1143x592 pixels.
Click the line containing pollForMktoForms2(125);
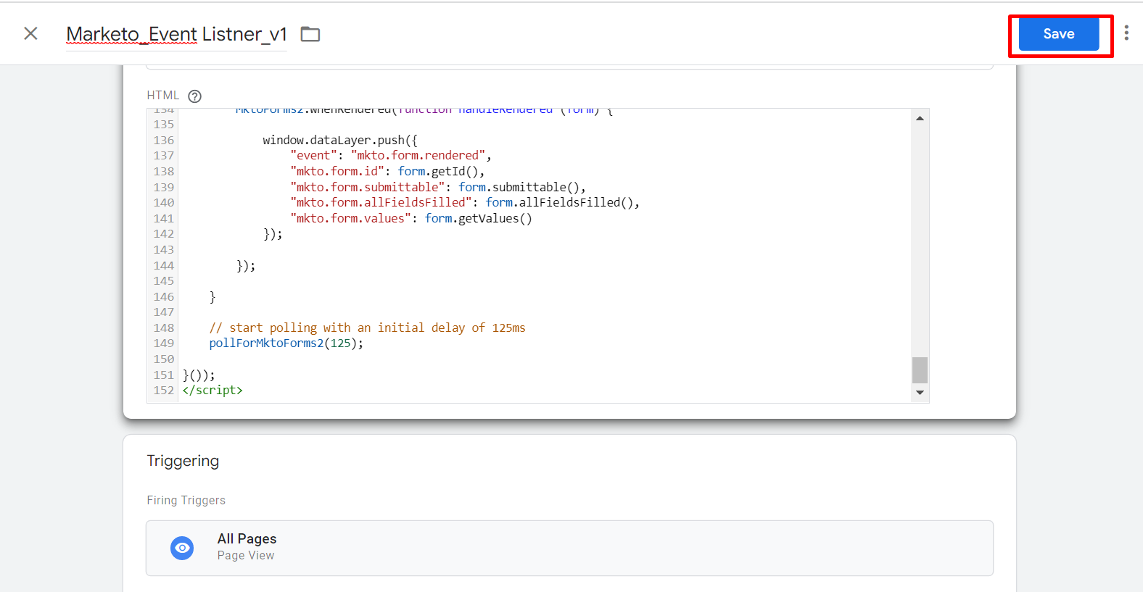(286, 343)
